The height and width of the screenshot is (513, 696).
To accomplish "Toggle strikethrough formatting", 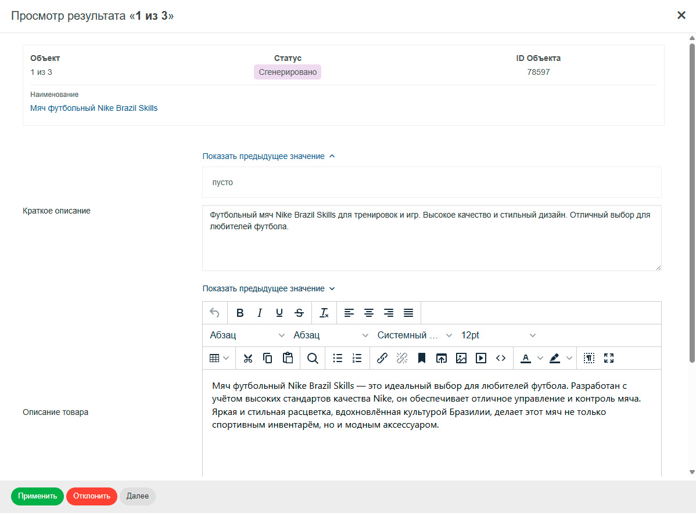I will (299, 313).
